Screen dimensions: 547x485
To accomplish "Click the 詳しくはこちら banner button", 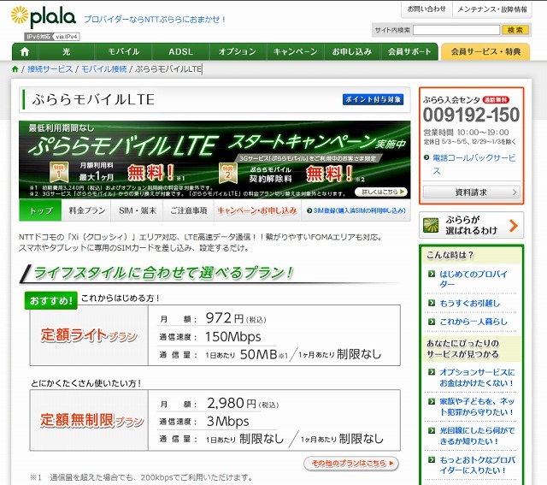I will tap(381, 192).
